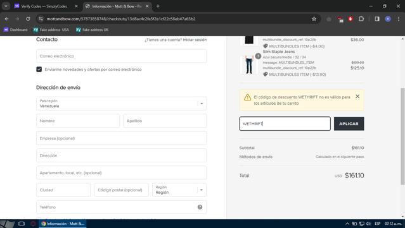Bookmark this page with star icon

click(x=314, y=19)
